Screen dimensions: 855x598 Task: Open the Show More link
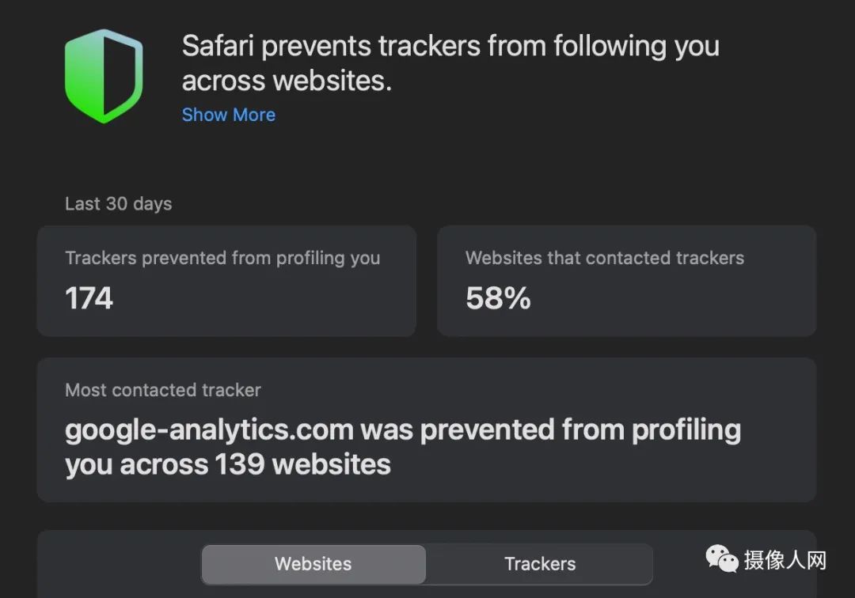pyautogui.click(x=229, y=115)
